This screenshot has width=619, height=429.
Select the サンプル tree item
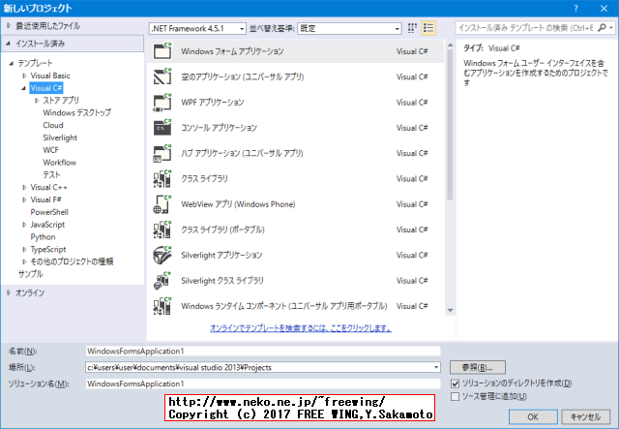(30, 274)
